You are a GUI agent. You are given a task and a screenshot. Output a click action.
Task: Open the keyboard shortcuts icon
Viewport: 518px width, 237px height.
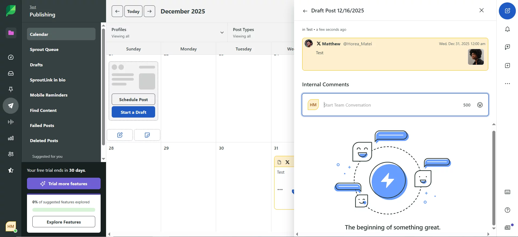coord(507,192)
